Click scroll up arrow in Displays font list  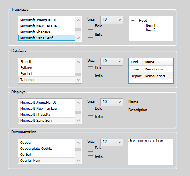tap(78, 103)
